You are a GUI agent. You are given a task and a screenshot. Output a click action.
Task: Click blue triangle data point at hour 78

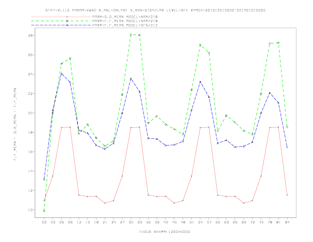coord(270,93)
